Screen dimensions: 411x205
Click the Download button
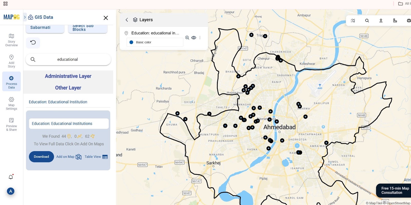(x=41, y=157)
